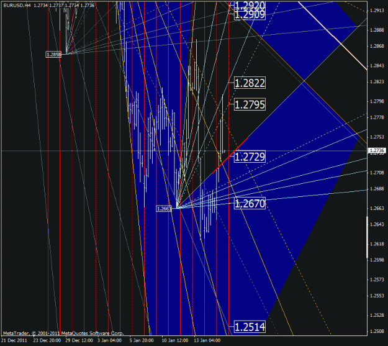388x346 pixels.
Task: Click the 1.2913 value on price axis
Action: pos(377,11)
